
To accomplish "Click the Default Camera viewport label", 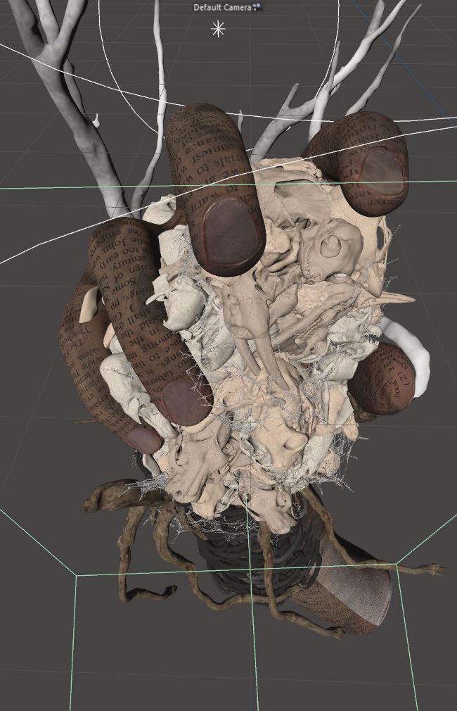I will [222, 6].
